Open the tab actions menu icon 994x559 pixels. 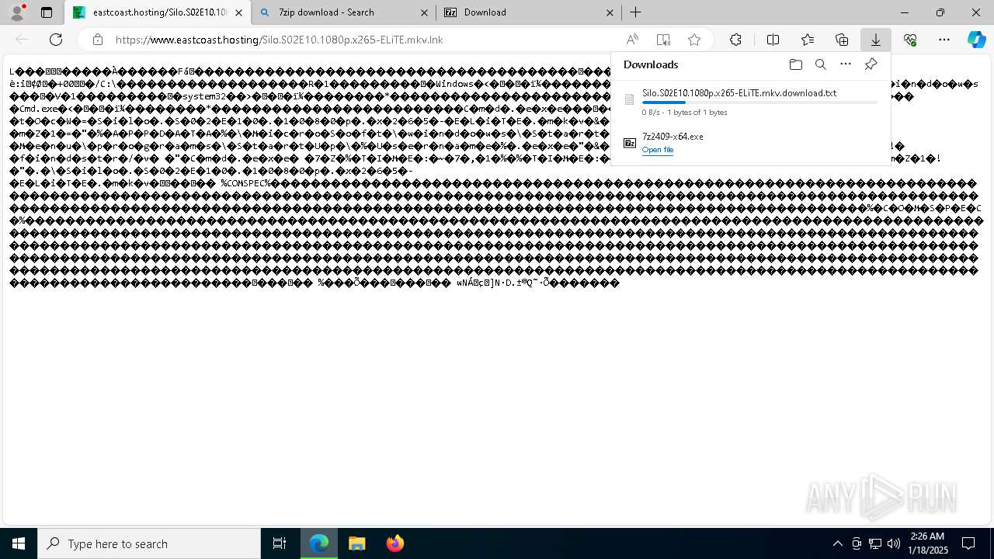pyautogui.click(x=47, y=12)
